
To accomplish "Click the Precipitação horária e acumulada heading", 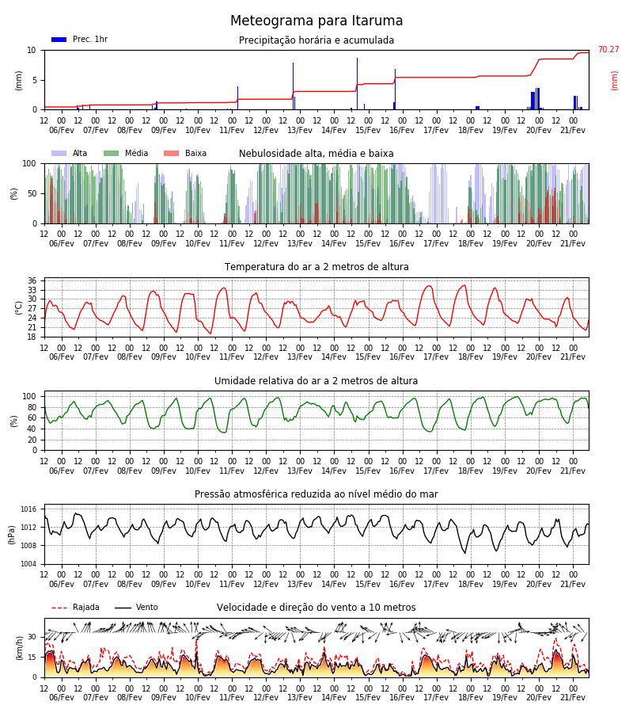I will coord(316,40).
